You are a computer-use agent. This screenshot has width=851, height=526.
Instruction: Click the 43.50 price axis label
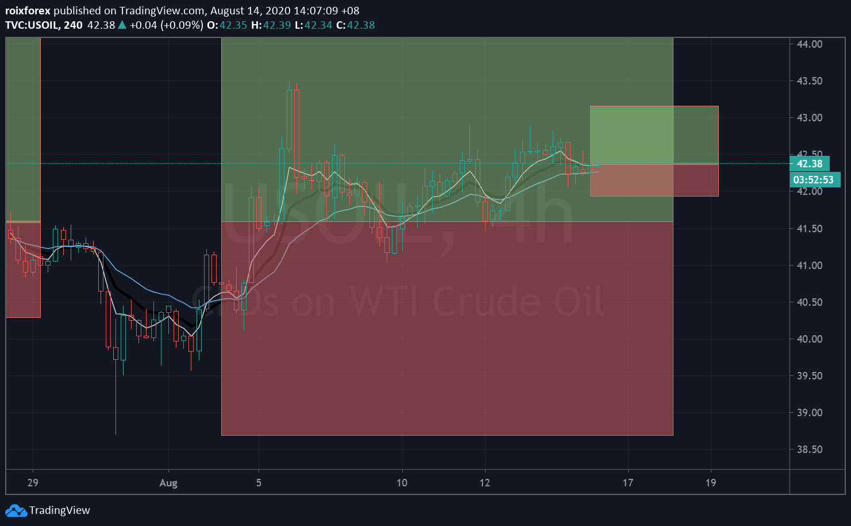click(810, 81)
